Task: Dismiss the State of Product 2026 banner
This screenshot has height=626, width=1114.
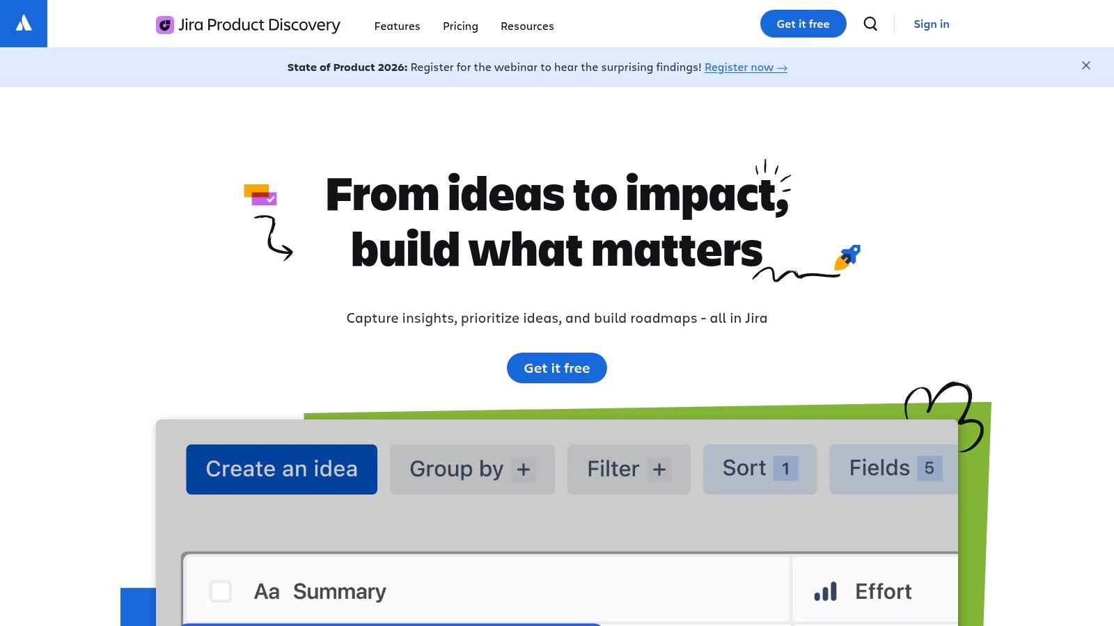Action: click(x=1086, y=65)
